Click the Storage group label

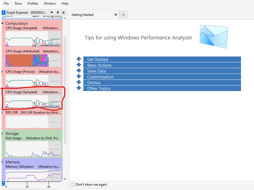click(x=12, y=133)
